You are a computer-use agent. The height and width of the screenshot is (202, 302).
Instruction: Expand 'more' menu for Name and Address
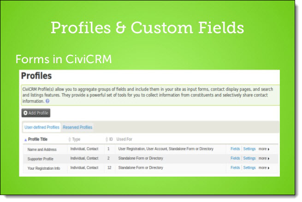tap(264, 149)
